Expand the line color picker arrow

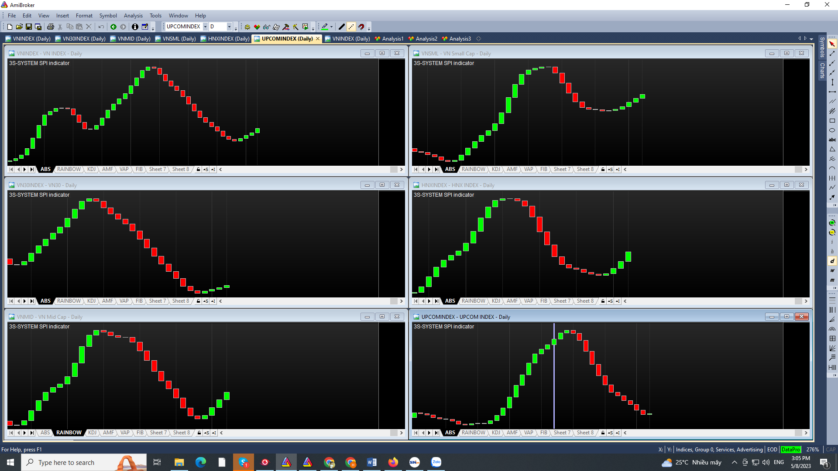coord(332,27)
